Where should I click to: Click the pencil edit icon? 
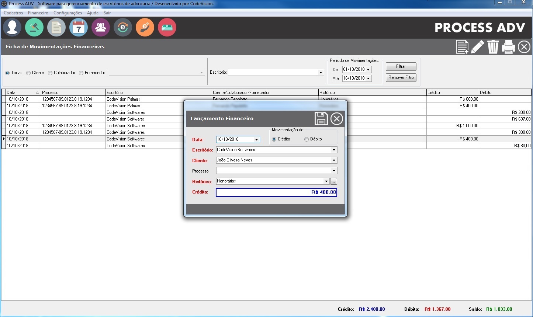tap(478, 47)
